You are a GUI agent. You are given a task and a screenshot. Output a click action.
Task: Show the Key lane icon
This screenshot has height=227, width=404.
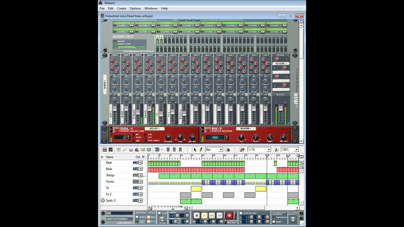(x=119, y=149)
